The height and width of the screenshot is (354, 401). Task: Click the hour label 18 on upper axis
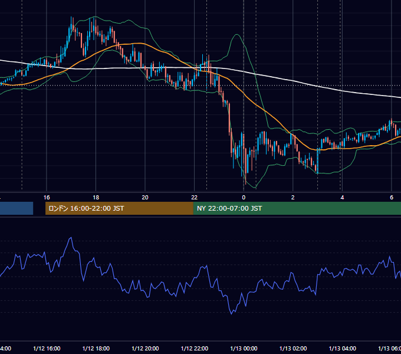click(x=96, y=198)
